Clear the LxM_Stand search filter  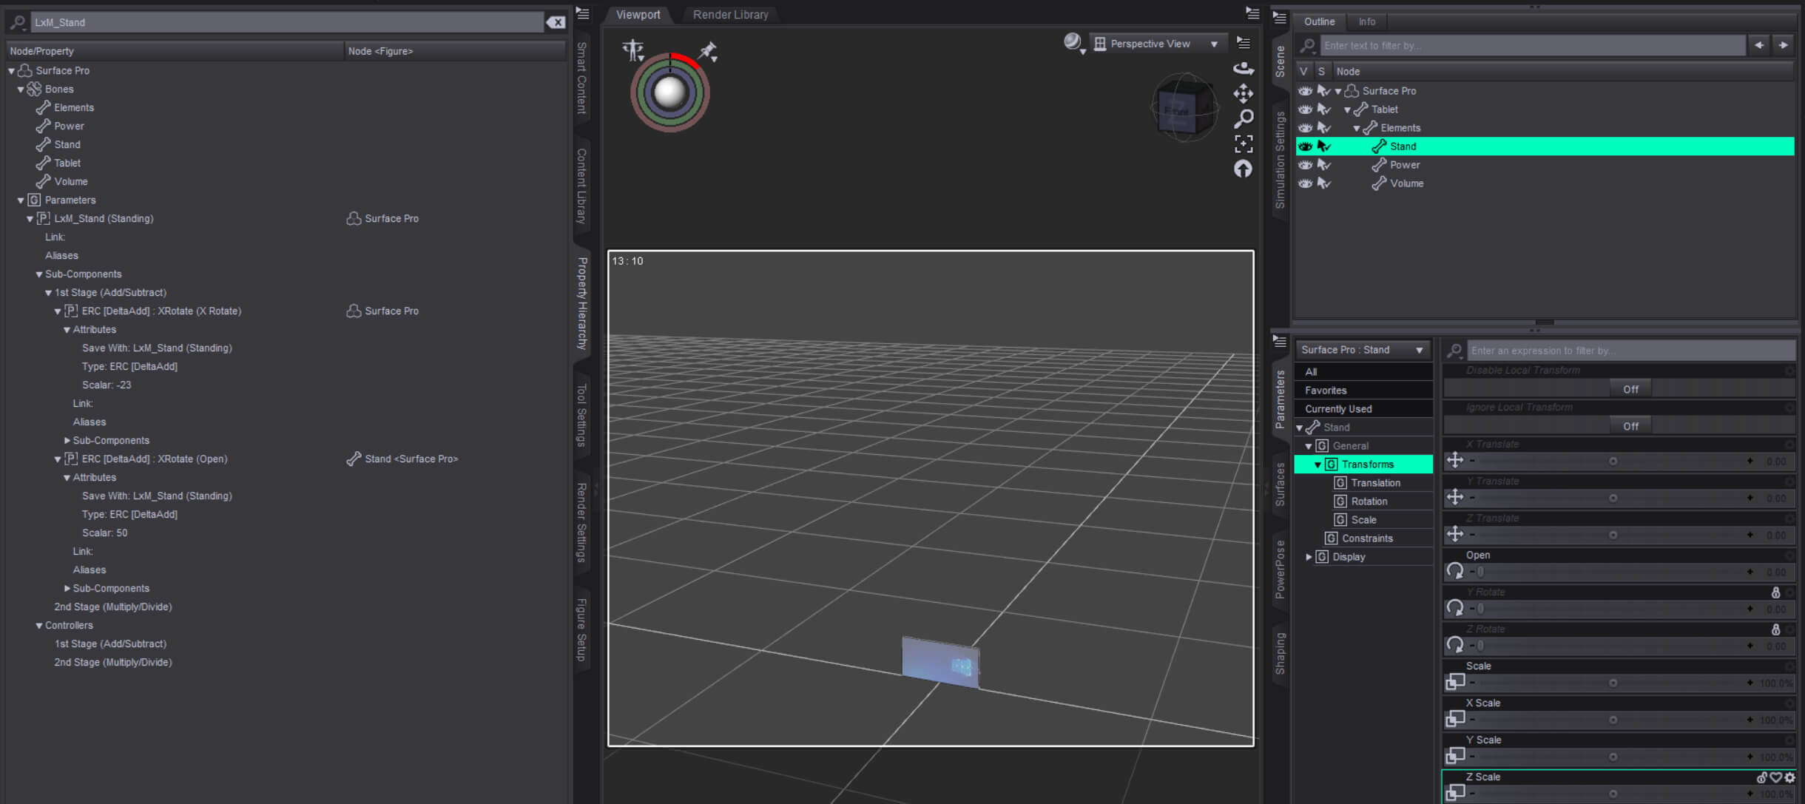click(556, 22)
